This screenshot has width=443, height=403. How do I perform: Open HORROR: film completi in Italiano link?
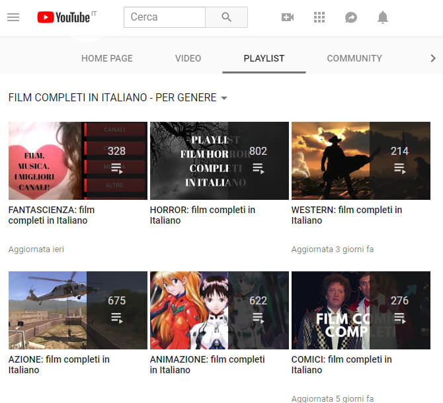click(202, 215)
